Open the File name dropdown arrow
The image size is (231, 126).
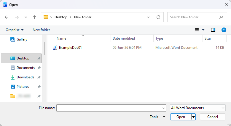pos(163,108)
